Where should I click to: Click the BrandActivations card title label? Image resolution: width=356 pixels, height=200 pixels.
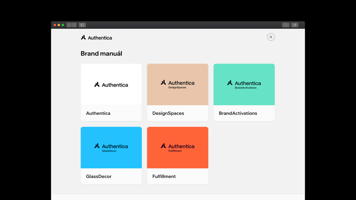coord(238,113)
